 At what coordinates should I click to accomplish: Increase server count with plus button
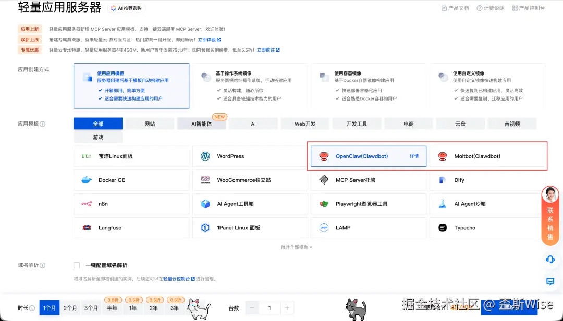(287, 308)
